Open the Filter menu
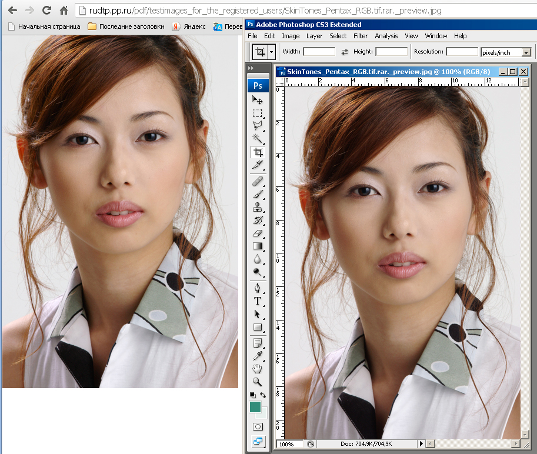 coord(361,36)
